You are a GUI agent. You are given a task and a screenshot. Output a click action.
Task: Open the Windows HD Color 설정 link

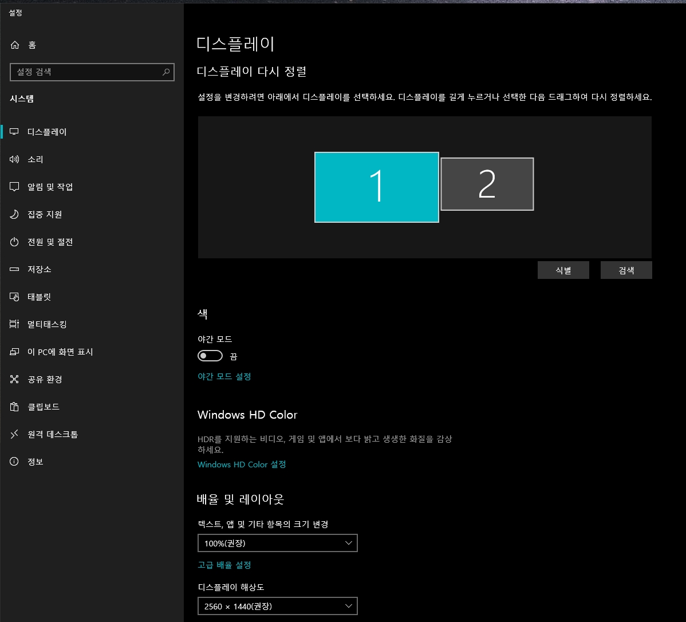click(242, 464)
